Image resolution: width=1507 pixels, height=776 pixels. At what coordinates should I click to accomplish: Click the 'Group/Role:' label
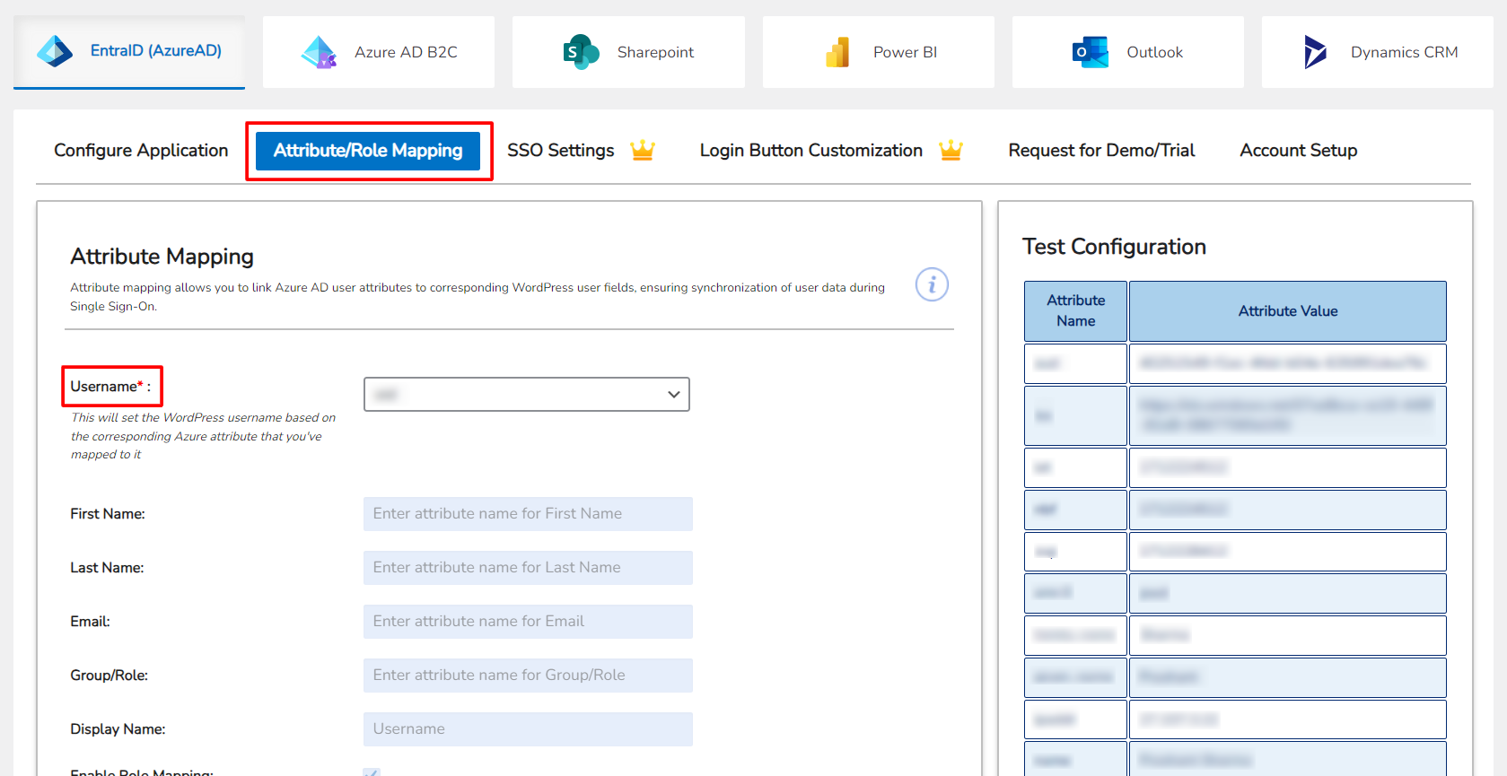pos(109,676)
